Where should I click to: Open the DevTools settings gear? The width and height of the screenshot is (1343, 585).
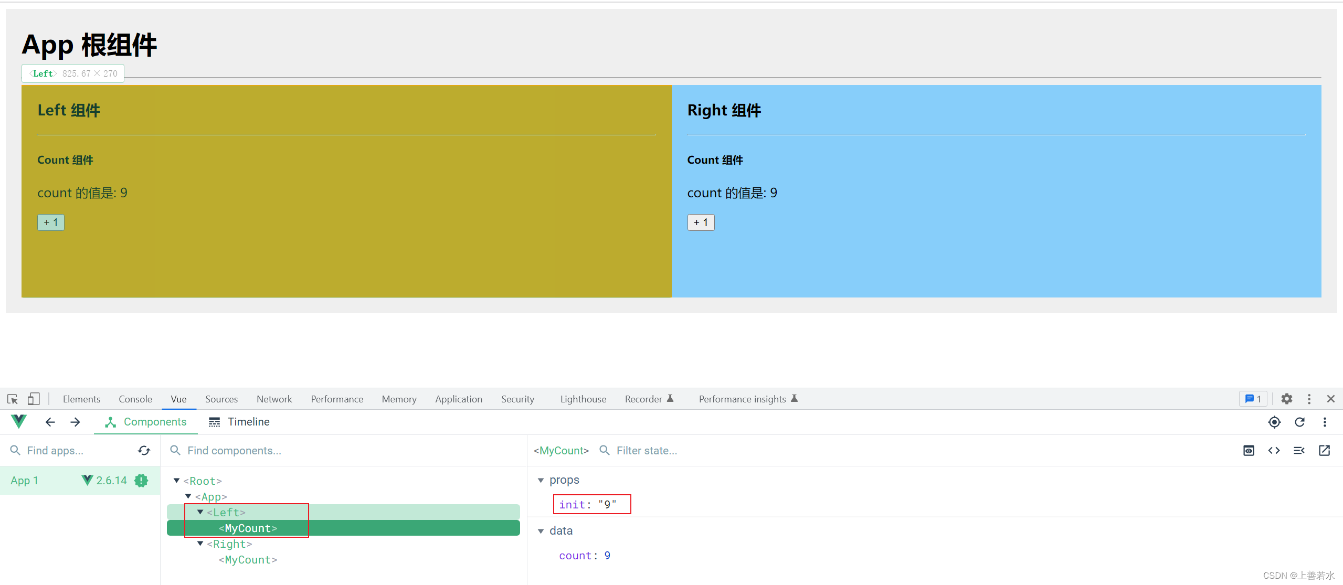[1286, 399]
